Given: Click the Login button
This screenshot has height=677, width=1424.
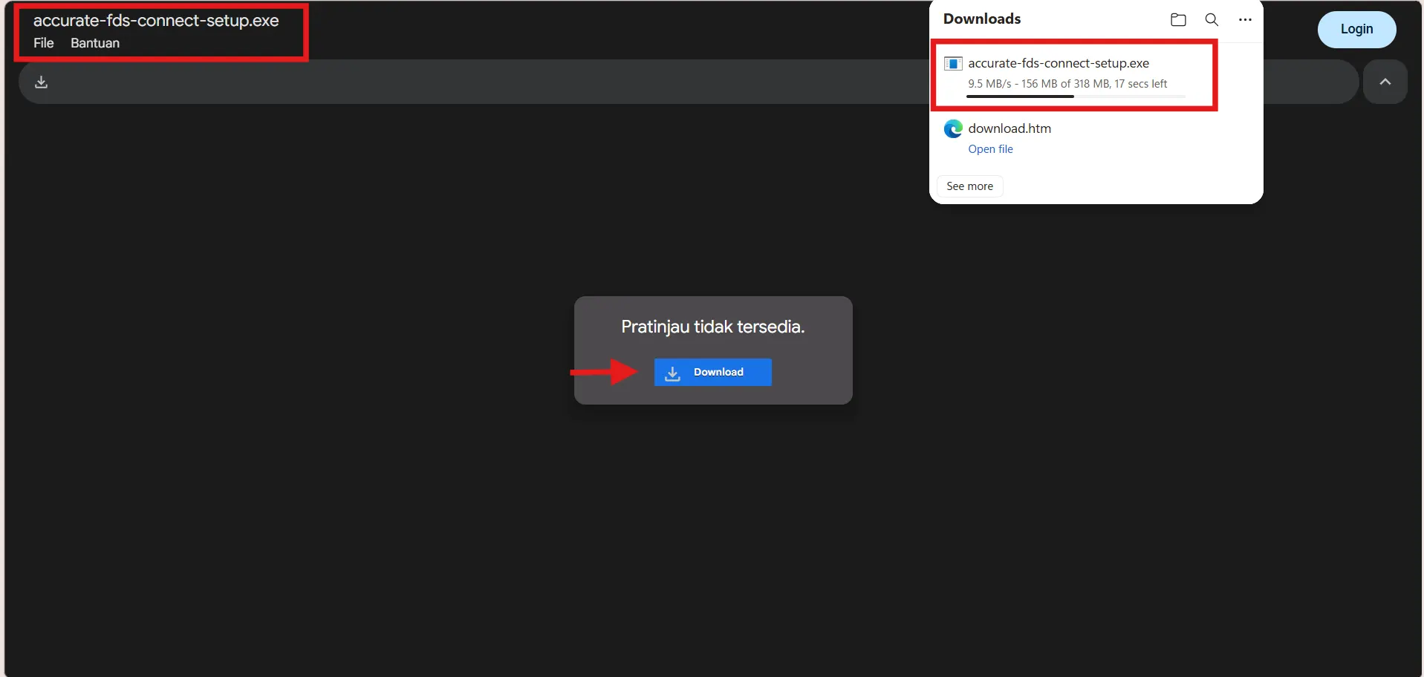Looking at the screenshot, I should pos(1356,29).
